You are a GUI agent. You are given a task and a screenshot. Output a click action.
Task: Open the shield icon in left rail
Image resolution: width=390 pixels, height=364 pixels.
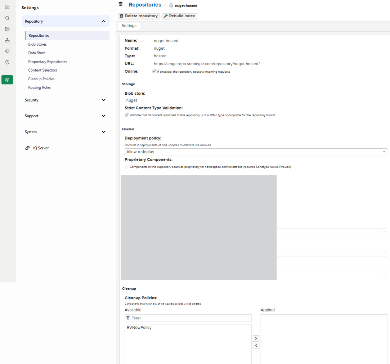(x=7, y=62)
